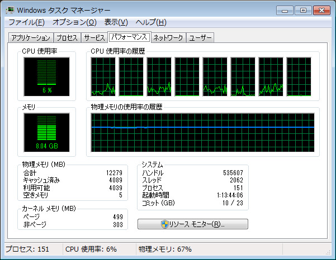
Task: Click the スレッド label
Action: point(152,180)
